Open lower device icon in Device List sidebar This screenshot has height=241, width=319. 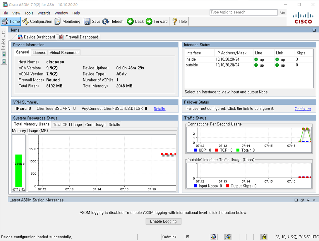[4, 61]
